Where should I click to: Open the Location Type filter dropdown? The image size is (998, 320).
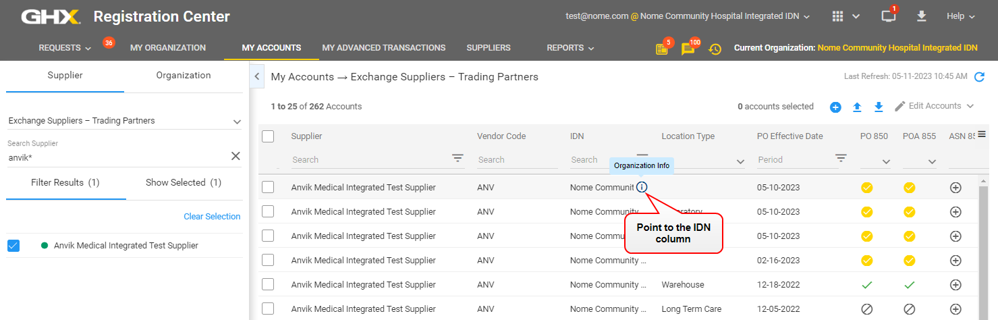pyautogui.click(x=740, y=161)
